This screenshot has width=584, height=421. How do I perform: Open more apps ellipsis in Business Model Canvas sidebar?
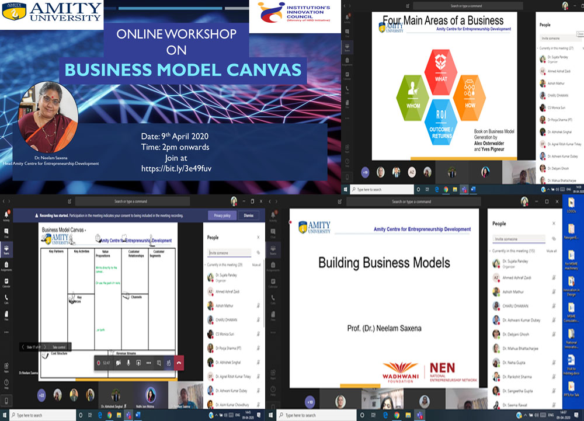(x=6, y=332)
